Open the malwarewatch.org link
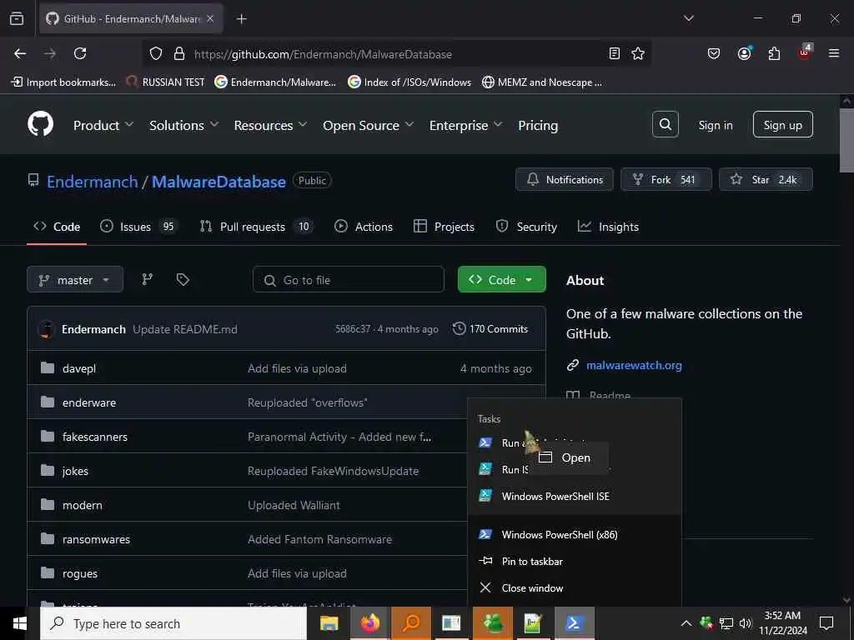Viewport: 854px width, 640px height. (x=634, y=365)
